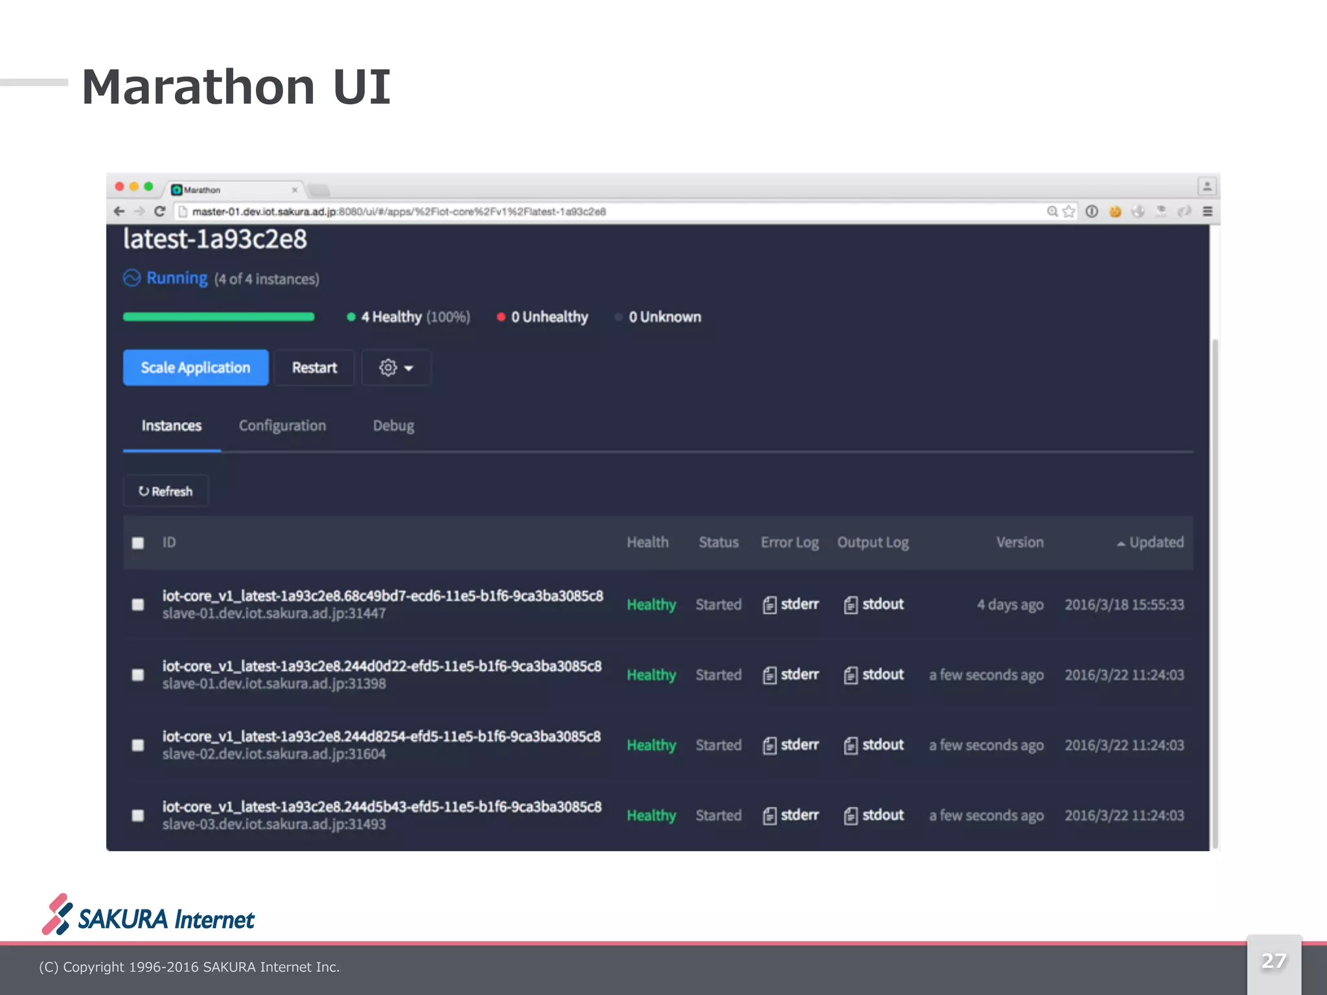The image size is (1327, 995).
Task: Click the latest-1a93c2e8 application title
Action: click(215, 239)
